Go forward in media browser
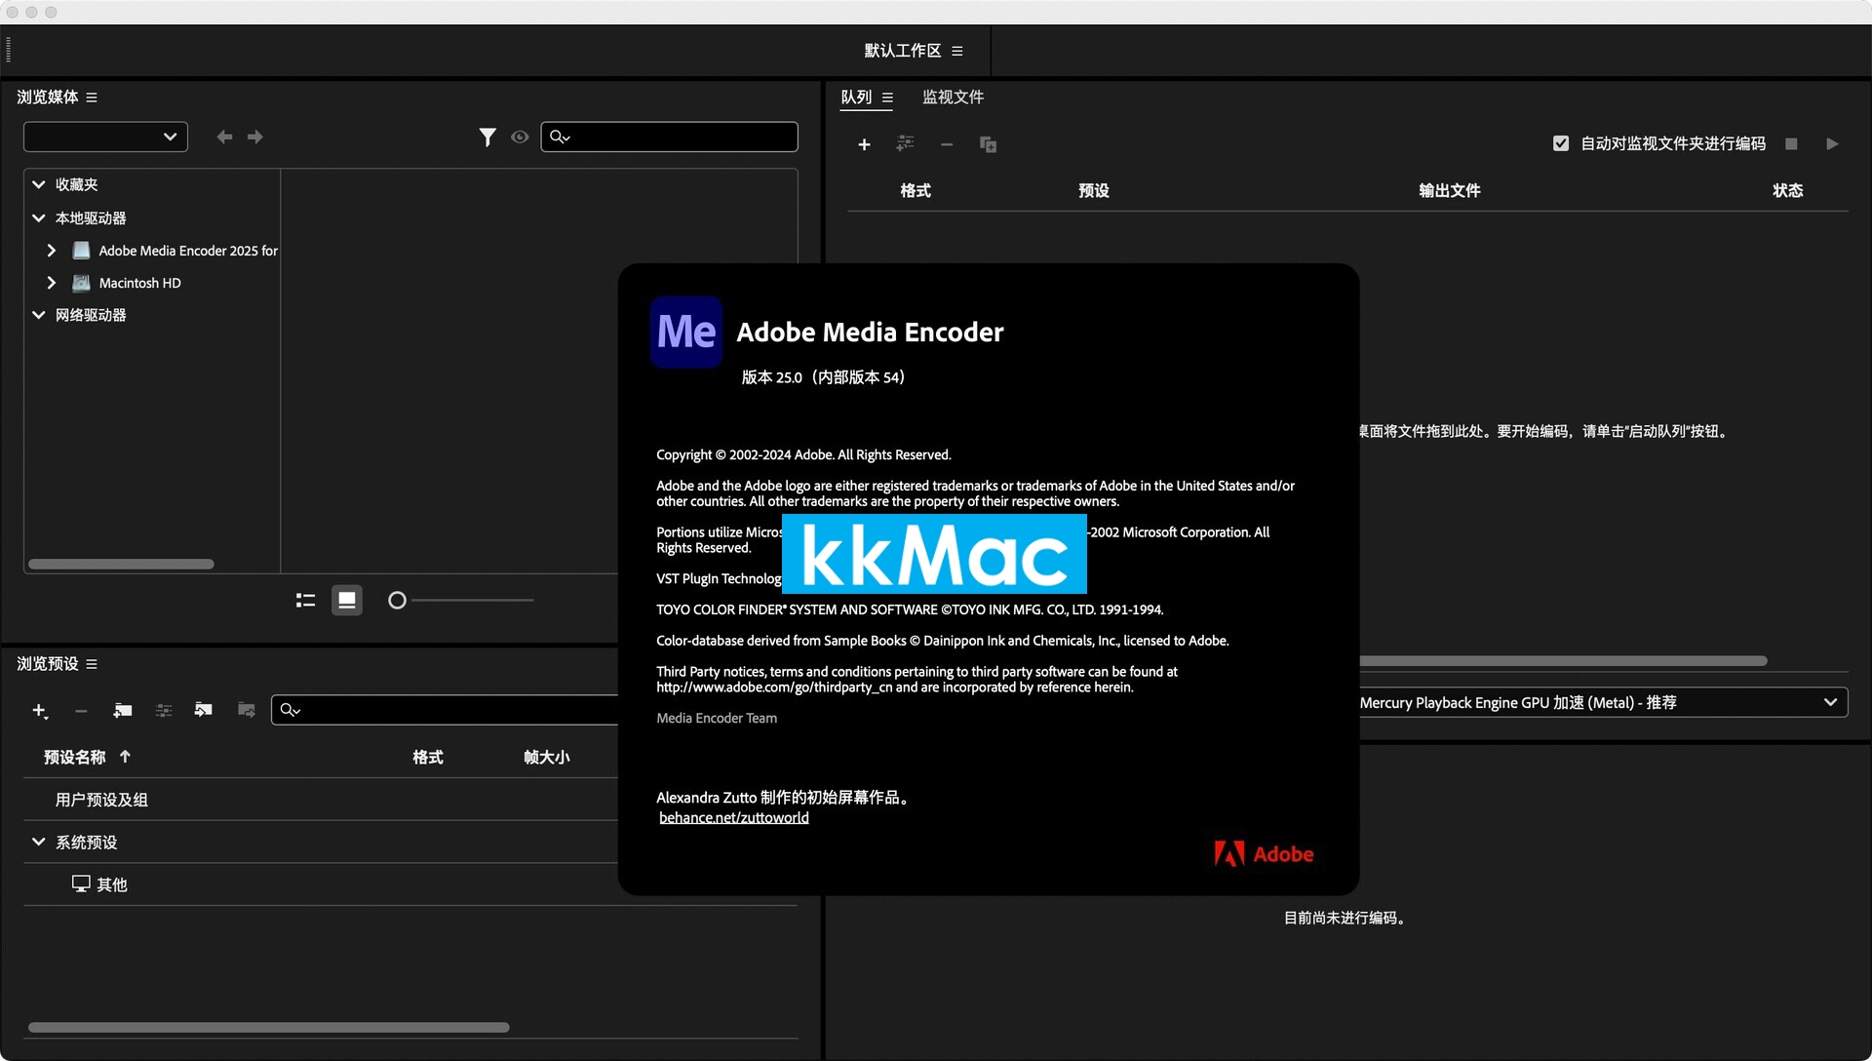The image size is (1872, 1061). pos(255,137)
